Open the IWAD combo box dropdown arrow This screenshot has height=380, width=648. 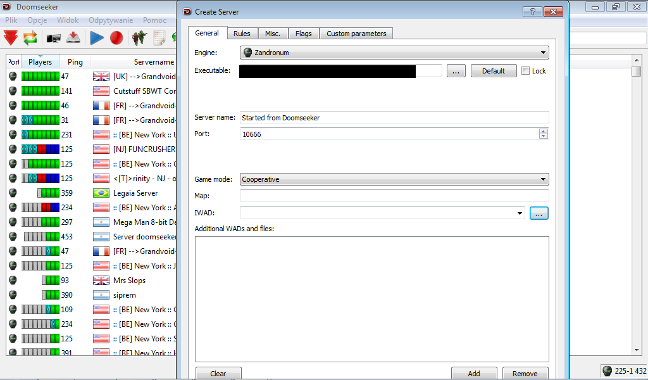tap(520, 213)
